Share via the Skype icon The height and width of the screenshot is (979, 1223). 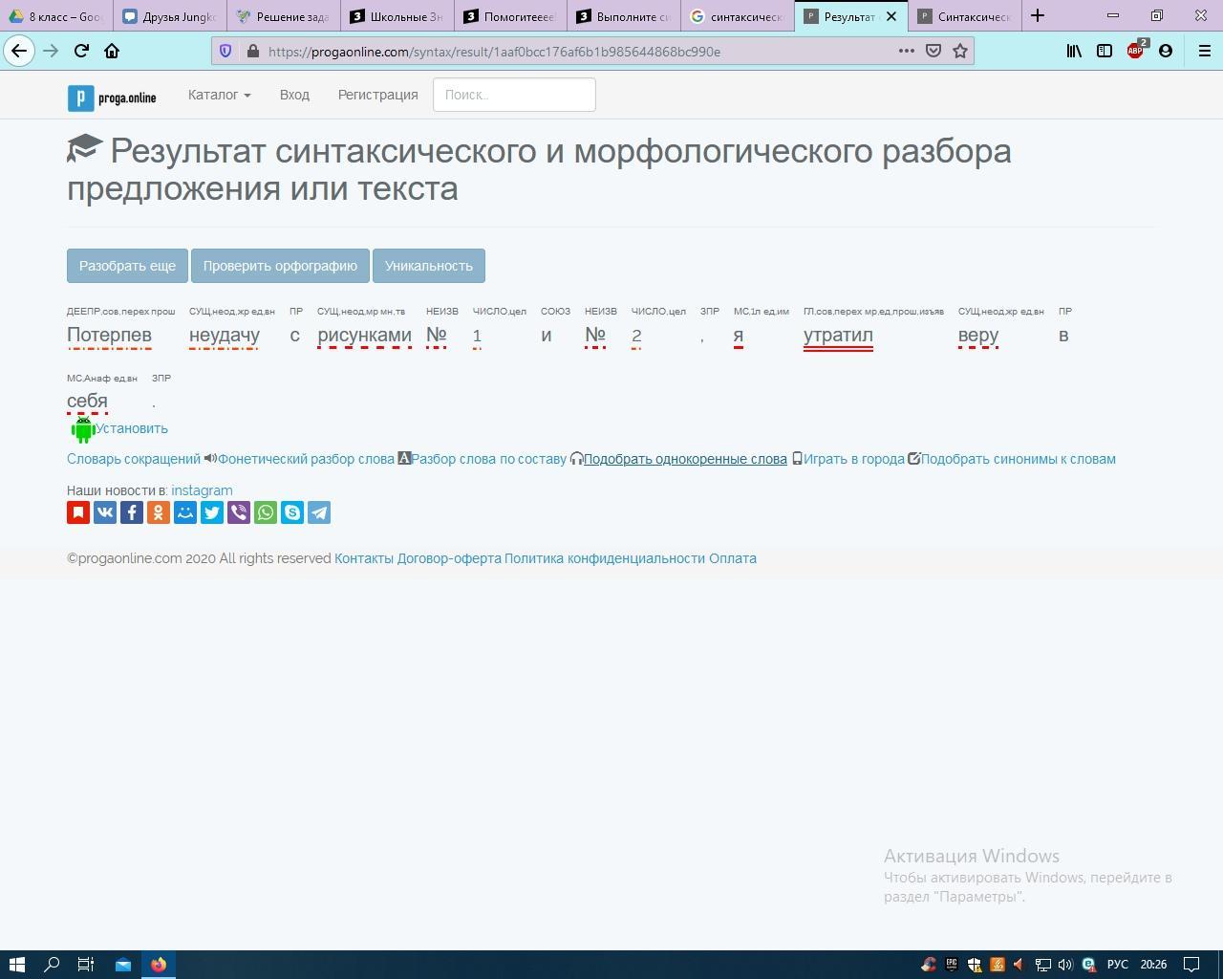(292, 512)
